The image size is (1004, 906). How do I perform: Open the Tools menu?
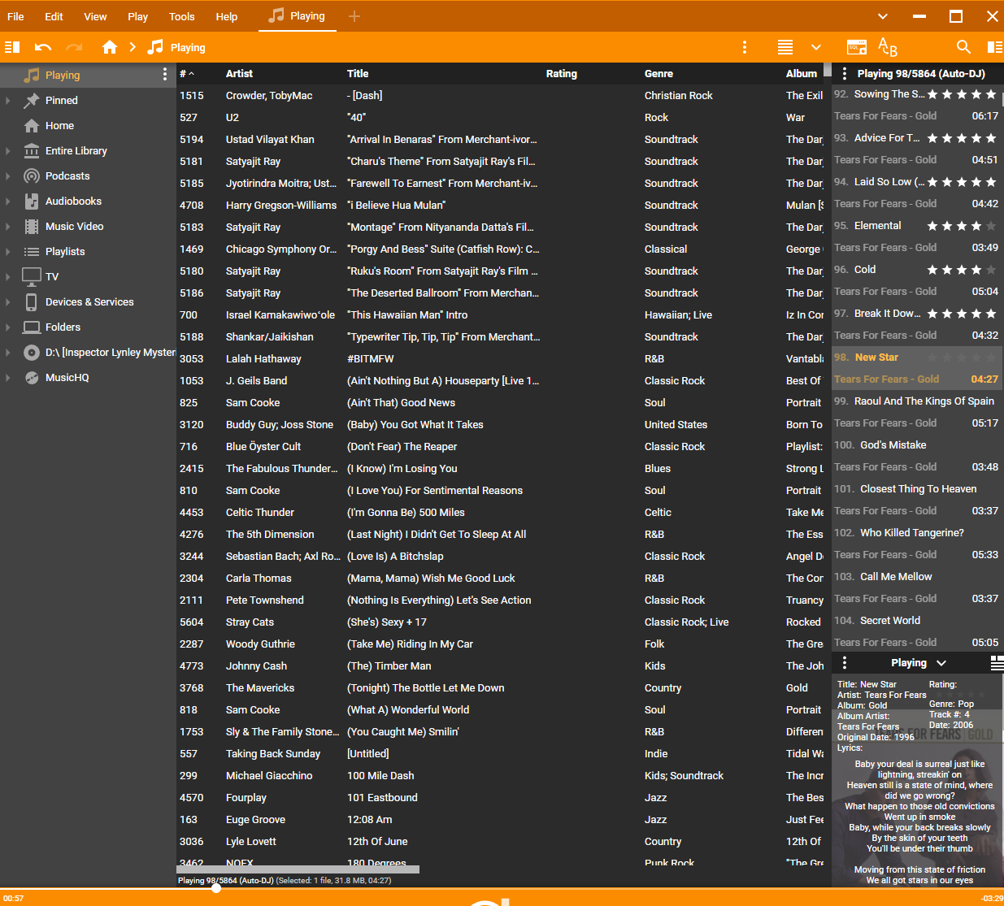click(x=181, y=16)
